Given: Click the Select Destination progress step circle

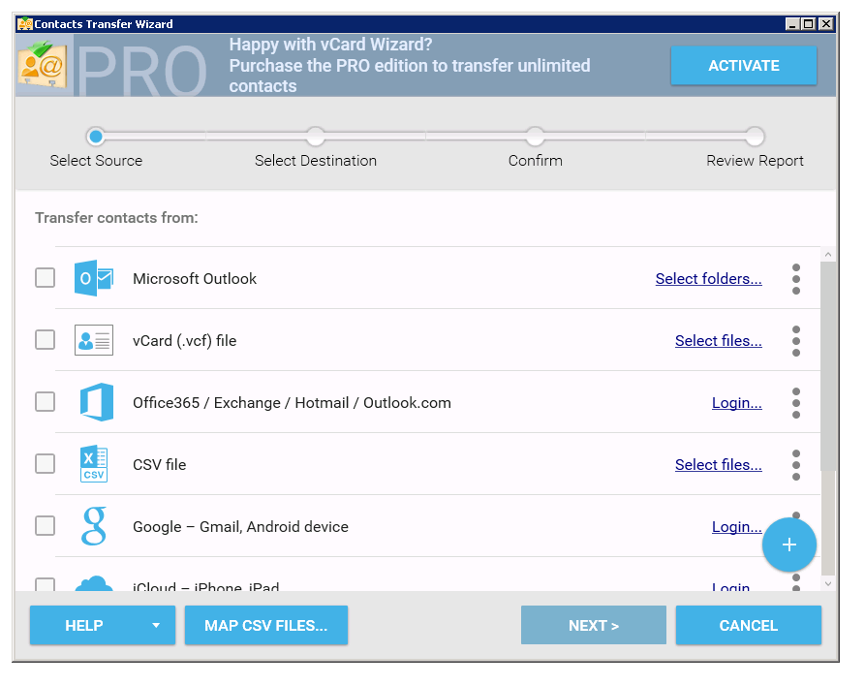Looking at the screenshot, I should click(x=316, y=137).
